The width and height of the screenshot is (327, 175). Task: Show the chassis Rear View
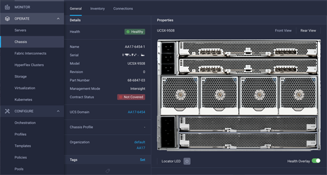pos(308,31)
